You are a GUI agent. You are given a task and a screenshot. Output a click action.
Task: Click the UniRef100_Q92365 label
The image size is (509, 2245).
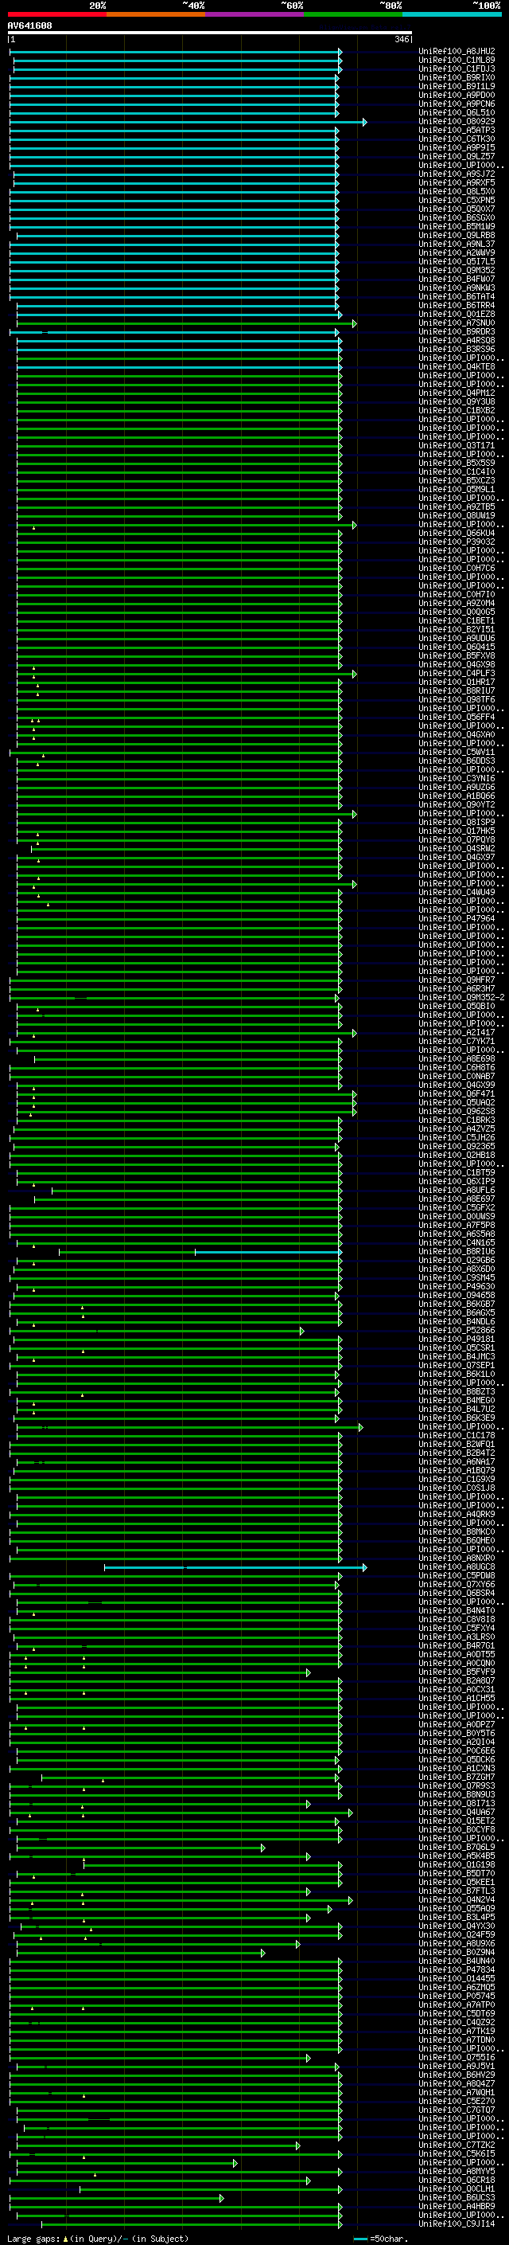pos(457,1146)
